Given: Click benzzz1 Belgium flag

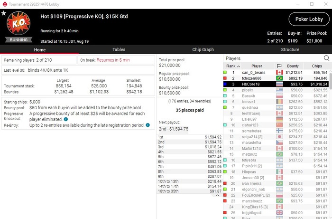Looking at the screenshot, I should click(279, 102).
